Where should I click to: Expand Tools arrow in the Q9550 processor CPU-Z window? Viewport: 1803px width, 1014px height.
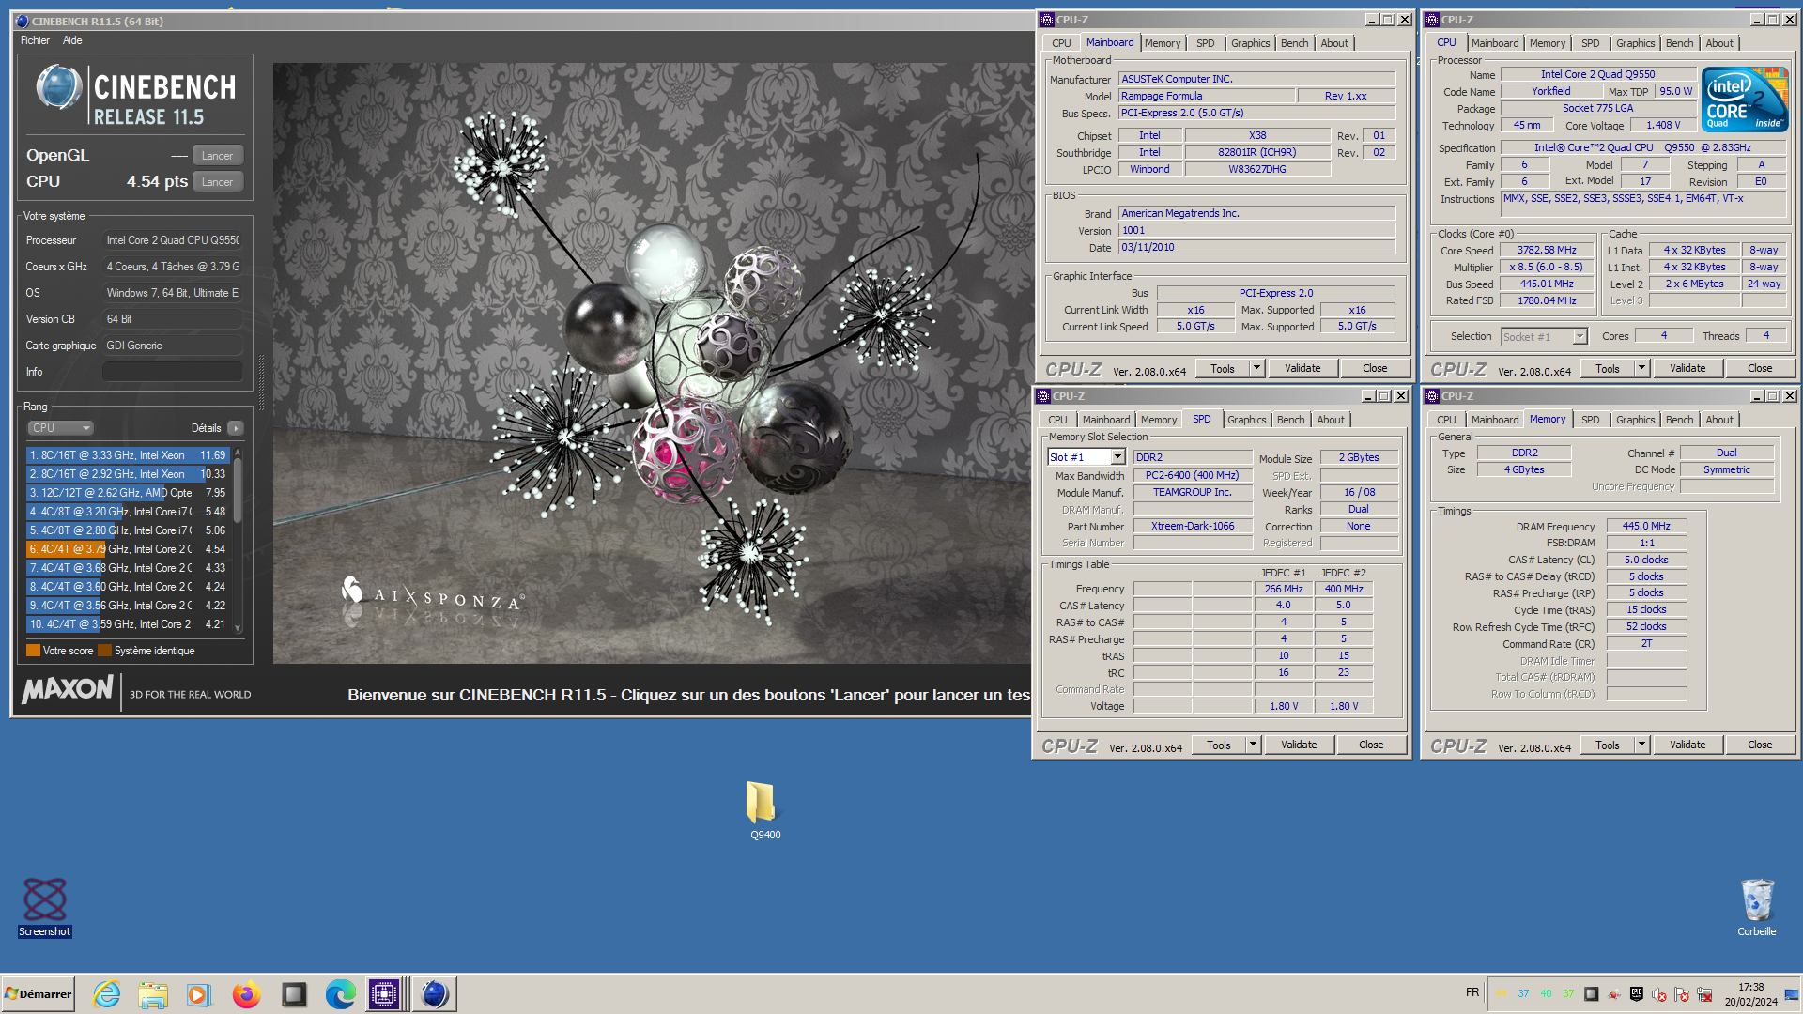click(x=1642, y=368)
